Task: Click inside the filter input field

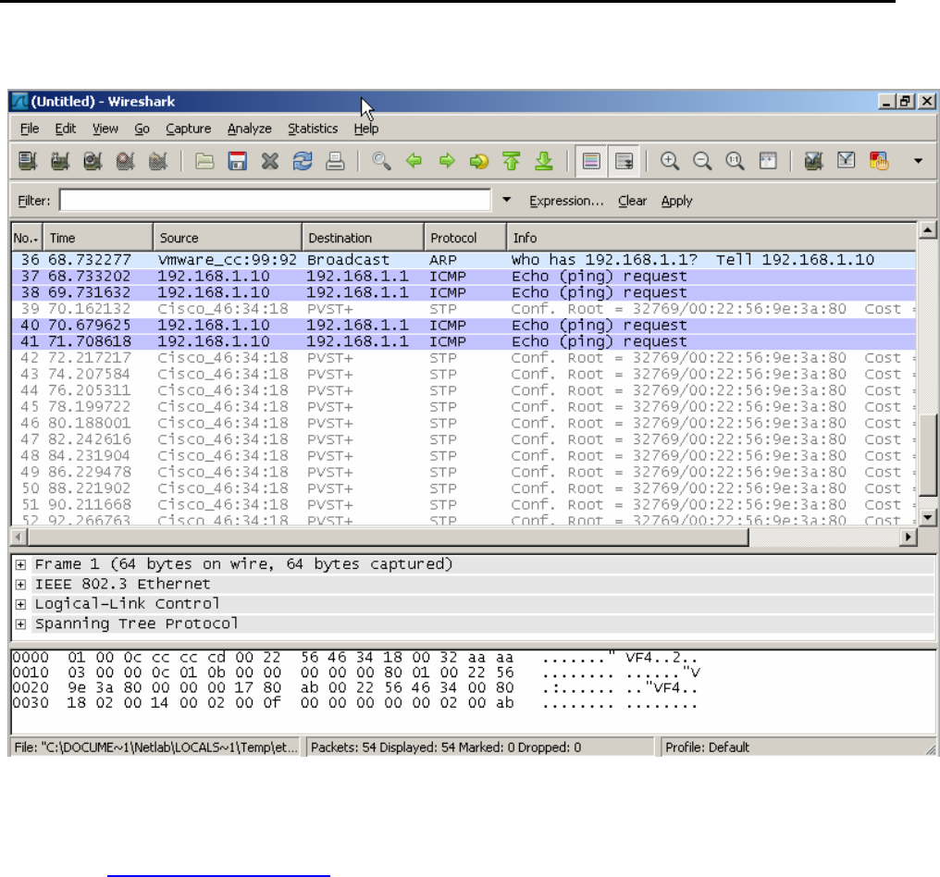Action: click(275, 200)
